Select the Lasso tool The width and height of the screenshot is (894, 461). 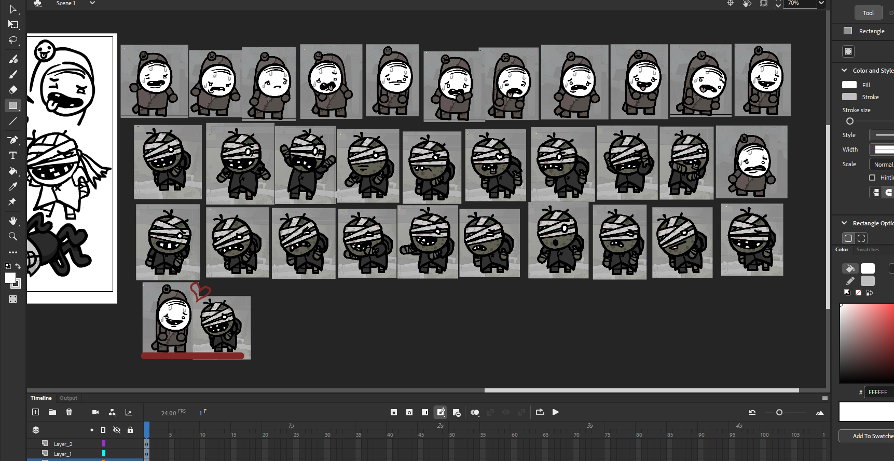[x=13, y=40]
